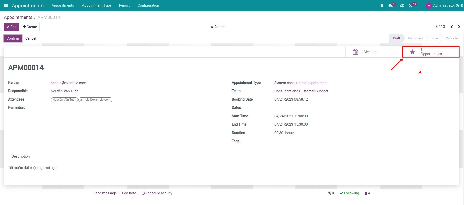Image resolution: width=464 pixels, height=205 pixels.
Task: Open the annold@example.com partner link
Action: [x=68, y=83]
